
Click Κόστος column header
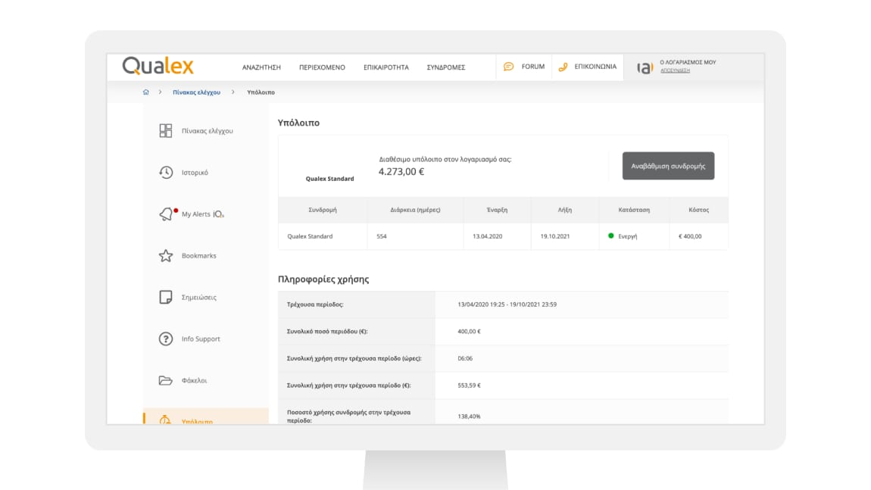point(698,210)
